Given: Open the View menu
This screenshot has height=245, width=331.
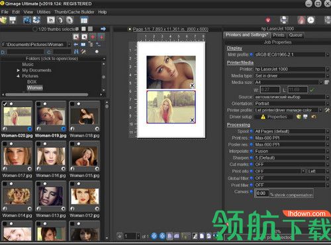Looking at the screenshot, I should [x=28, y=12].
